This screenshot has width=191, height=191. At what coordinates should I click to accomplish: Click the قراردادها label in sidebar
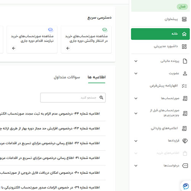click(173, 141)
